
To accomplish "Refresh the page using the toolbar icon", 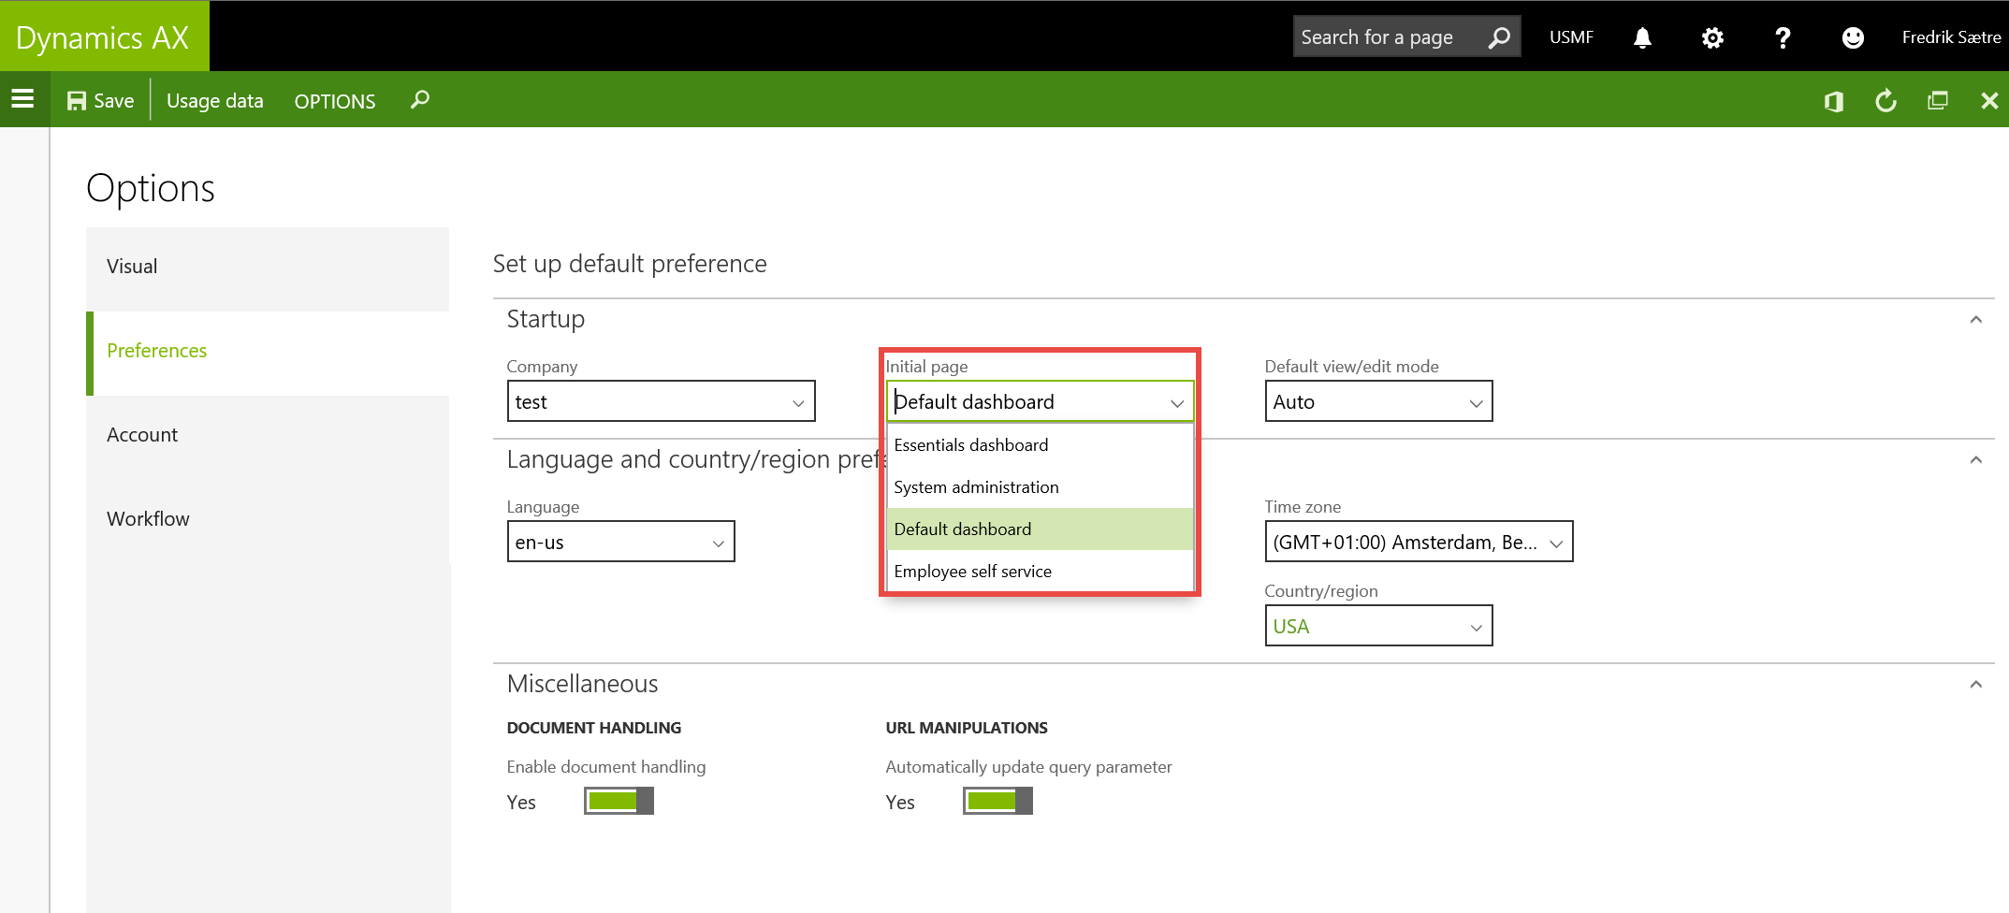I will (1885, 101).
